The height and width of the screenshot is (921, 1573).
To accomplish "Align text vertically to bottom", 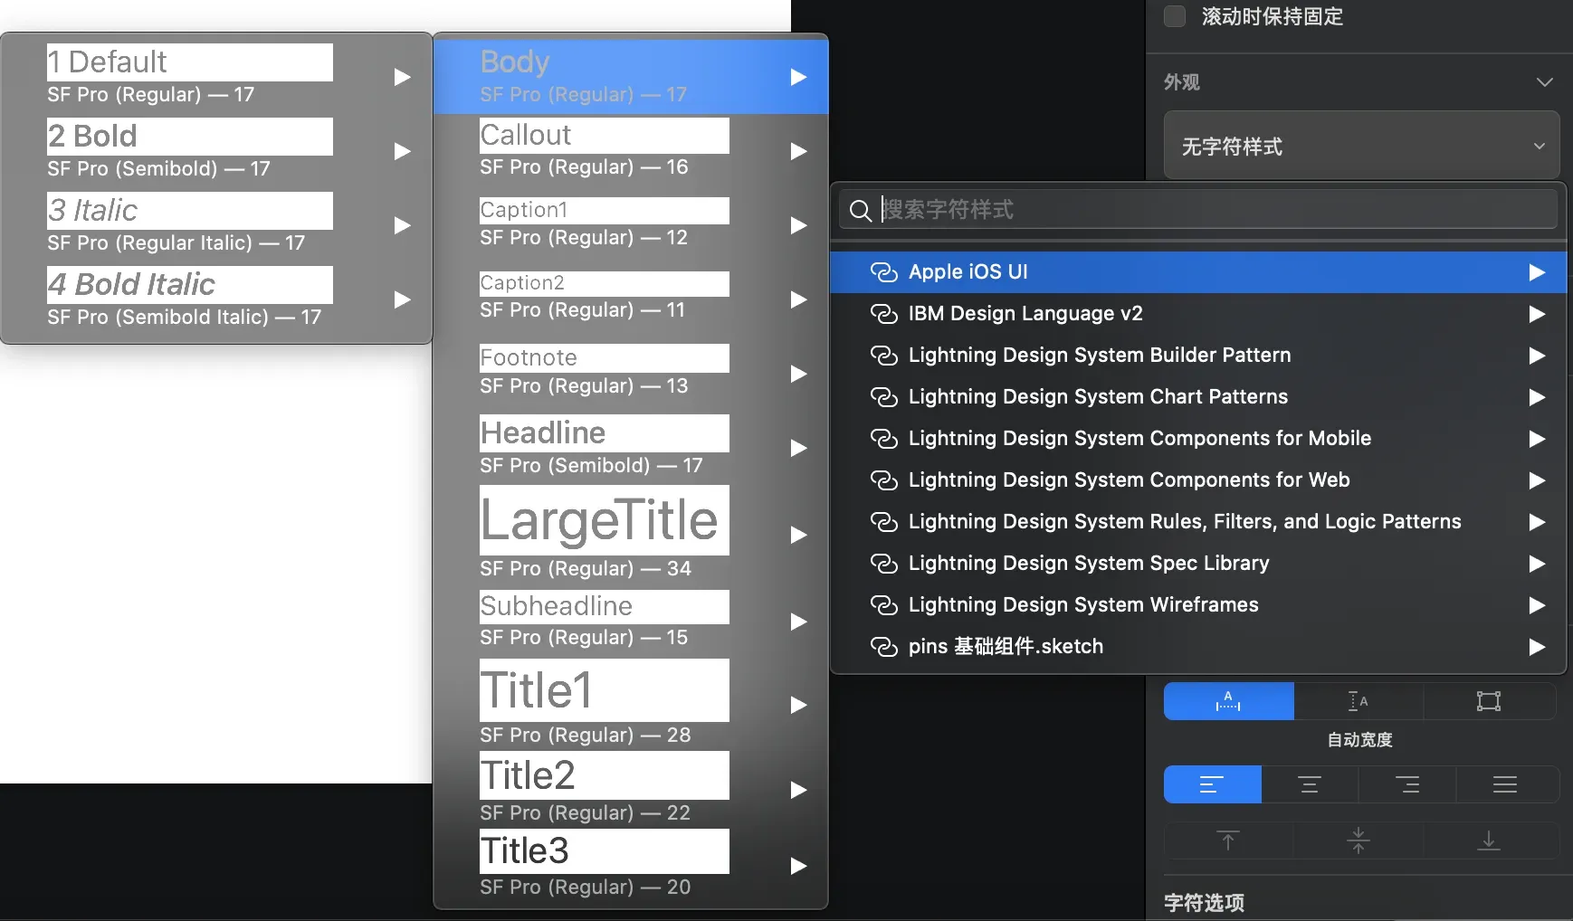I will click(1489, 840).
